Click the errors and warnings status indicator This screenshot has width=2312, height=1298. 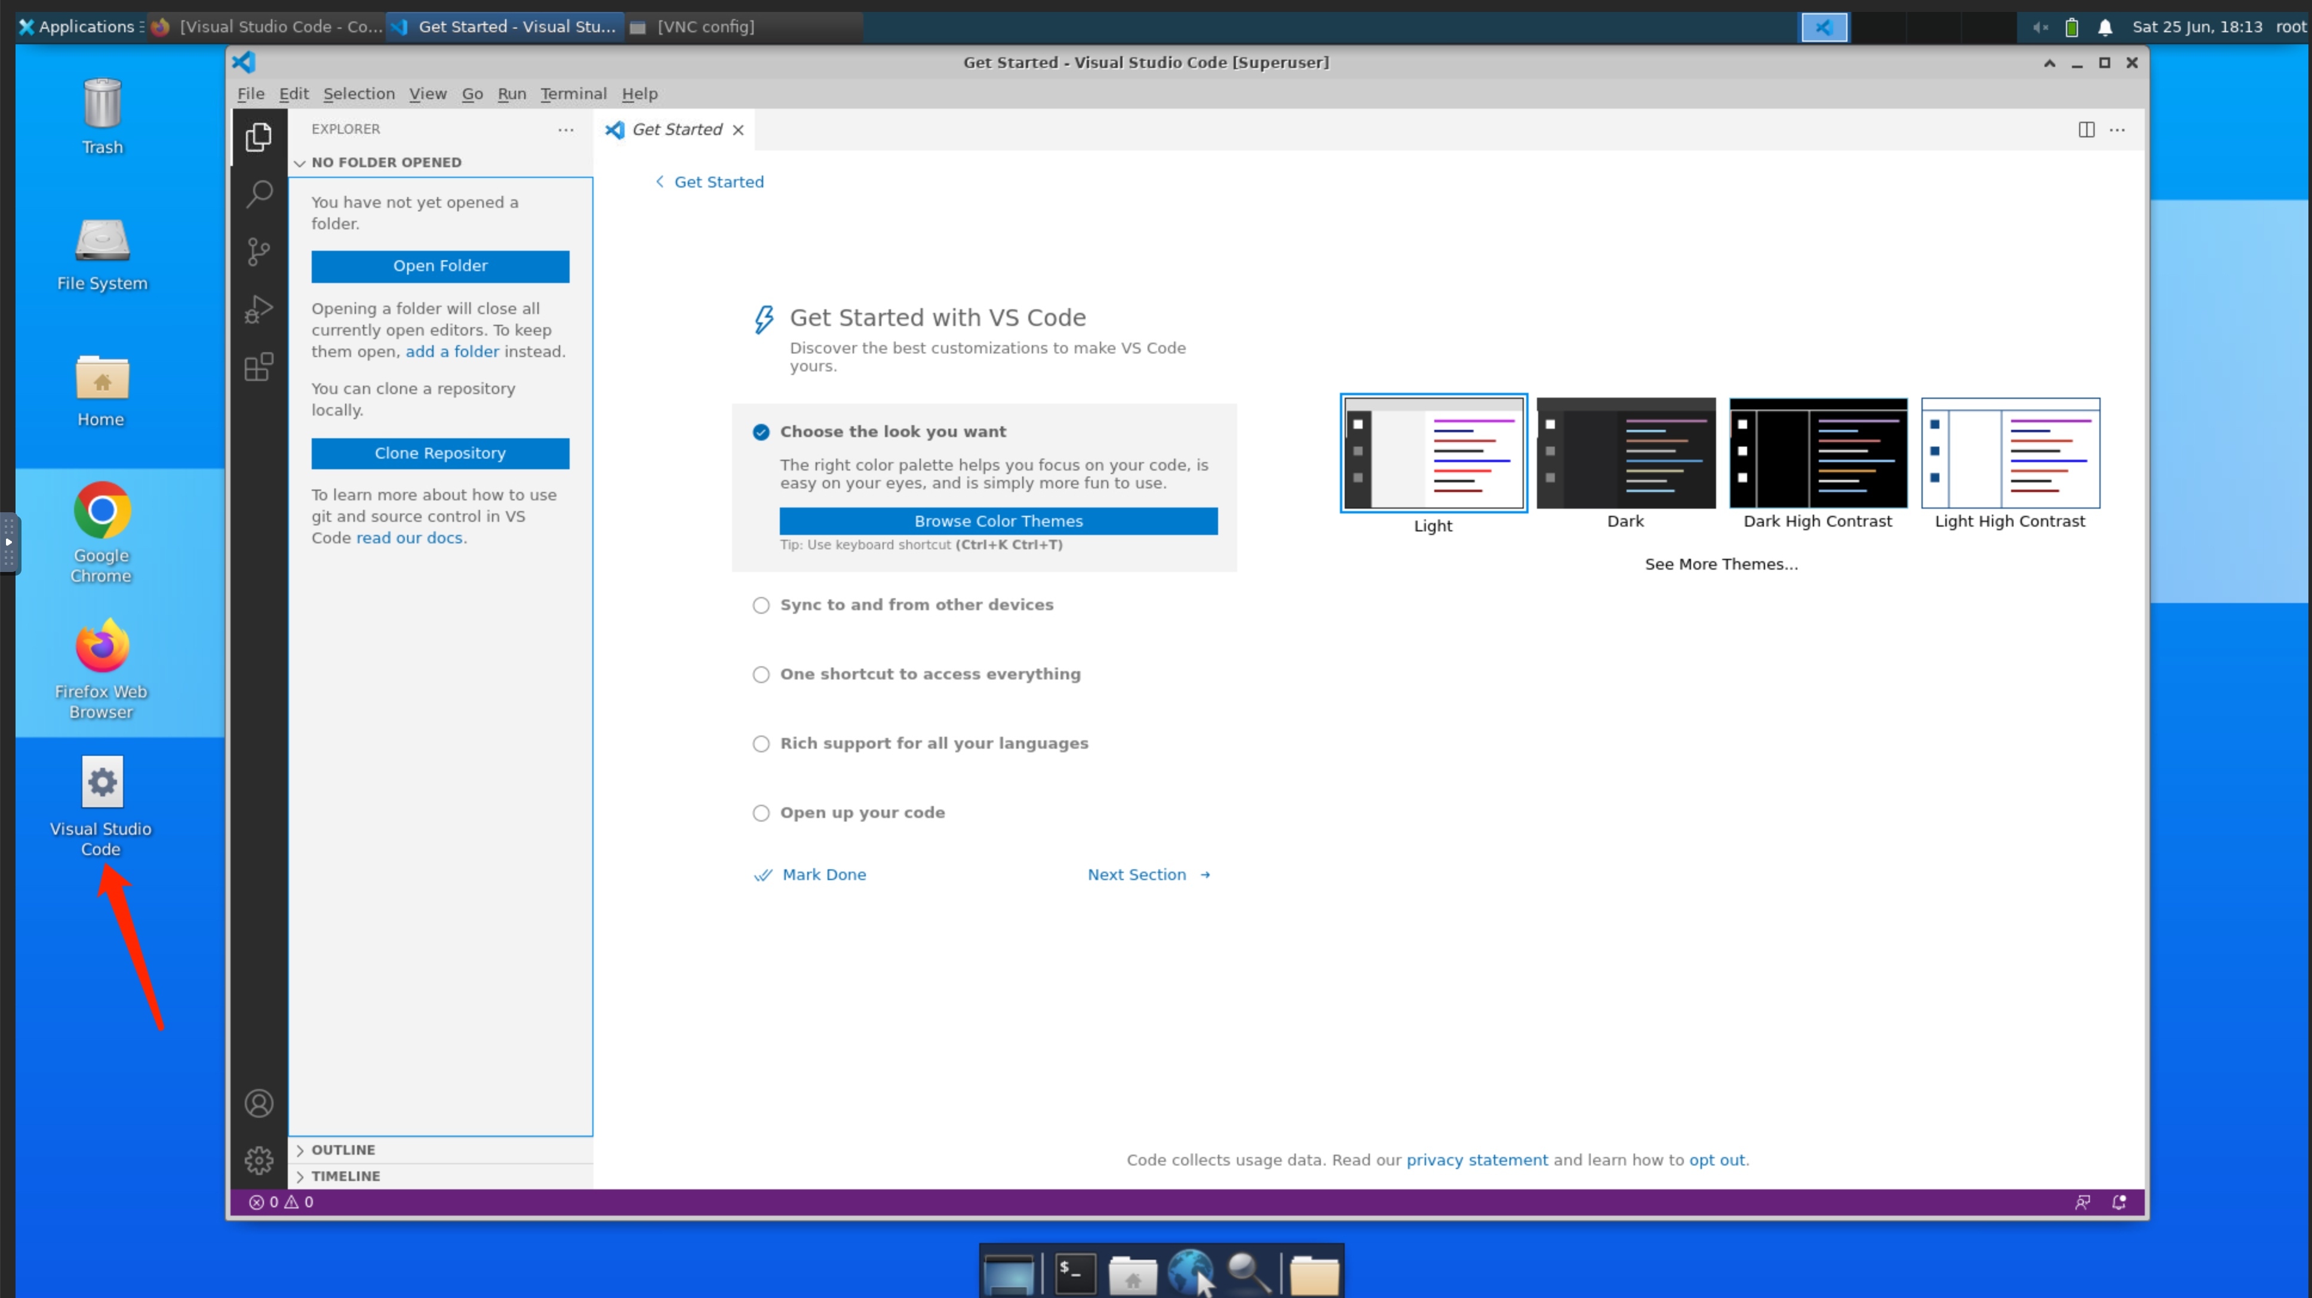[281, 1201]
